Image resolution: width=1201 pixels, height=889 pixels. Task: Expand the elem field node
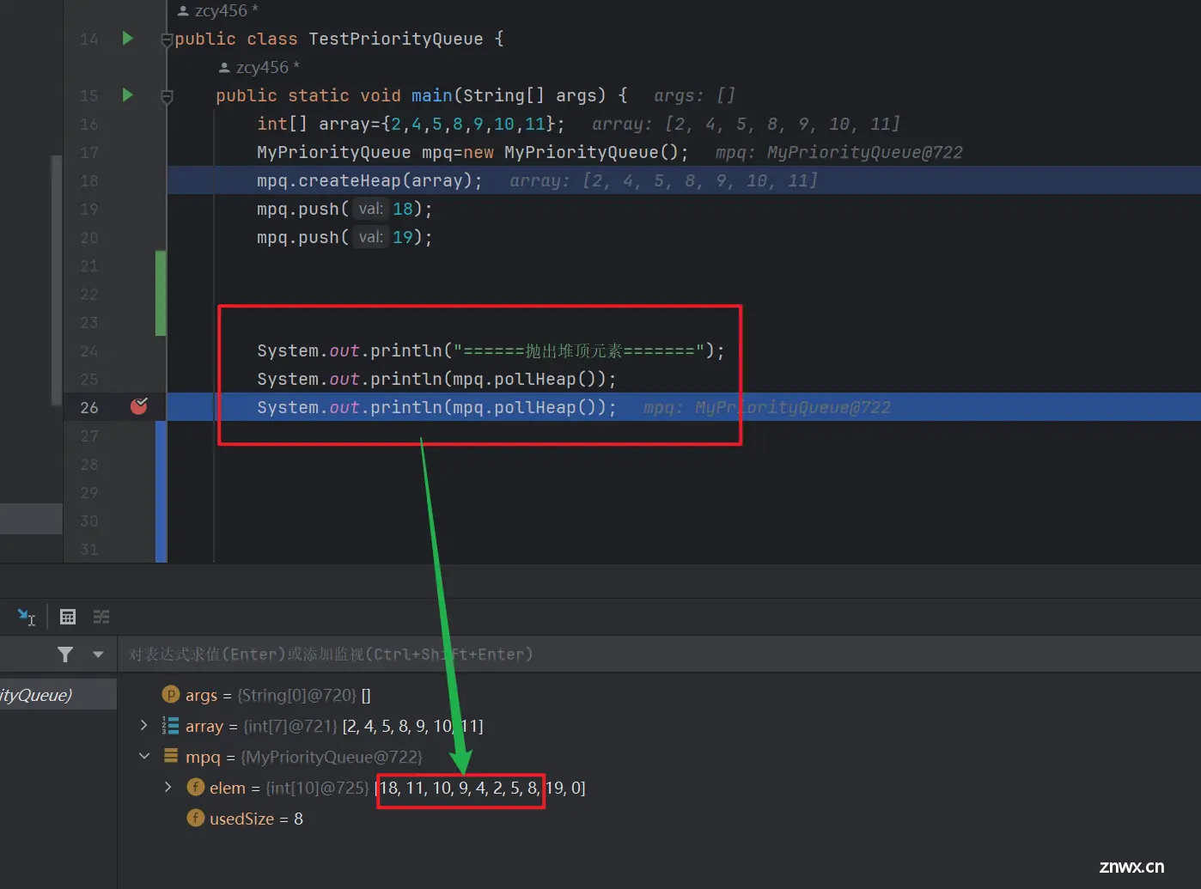point(168,787)
